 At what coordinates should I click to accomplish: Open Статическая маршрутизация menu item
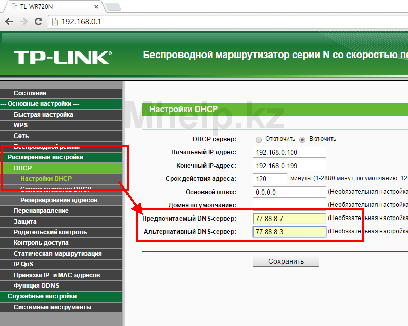pyautogui.click(x=61, y=254)
